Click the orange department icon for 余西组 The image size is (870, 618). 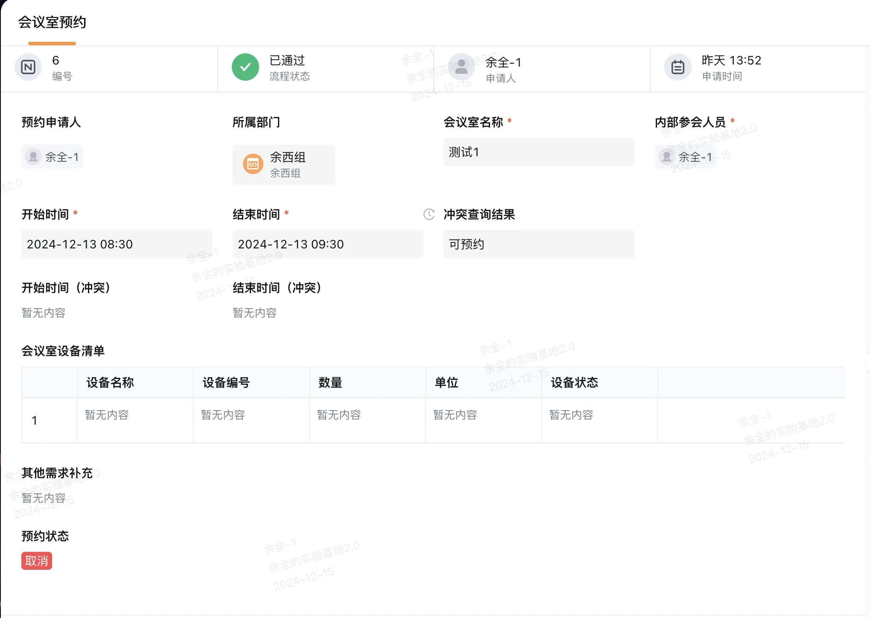tap(253, 164)
